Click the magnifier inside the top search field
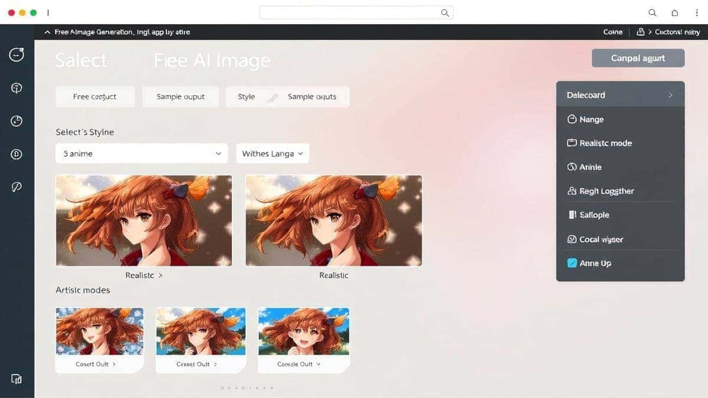The image size is (708, 398). 445,12
